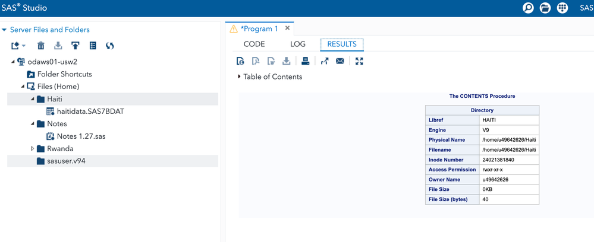Click the delete trash icon in file toolbar
This screenshot has width=594, height=242.
click(41, 46)
